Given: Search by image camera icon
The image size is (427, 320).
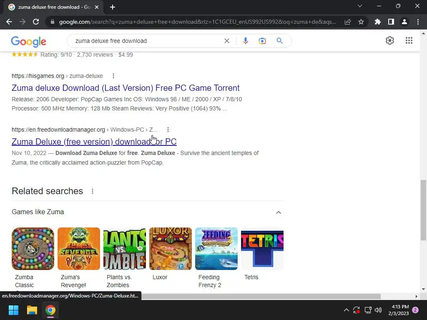Looking at the screenshot, I should click(x=262, y=41).
